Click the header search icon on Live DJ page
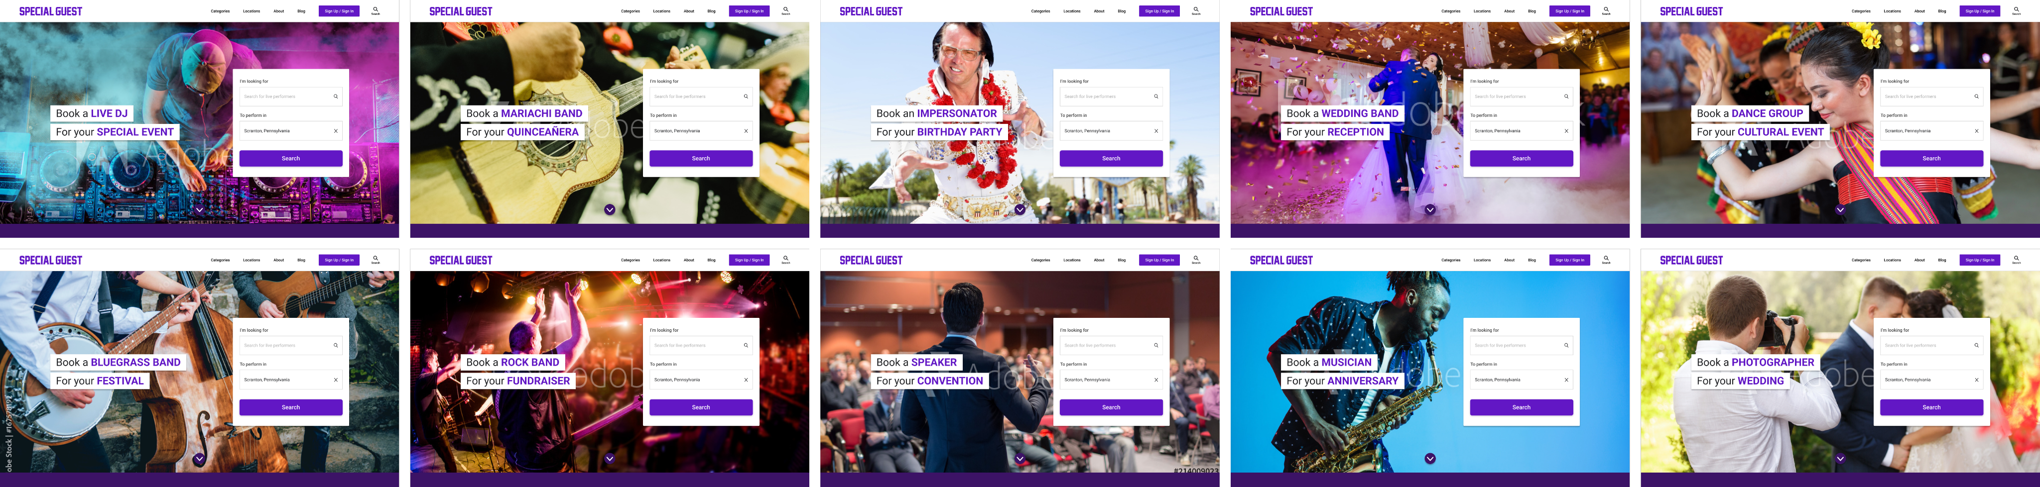Image resolution: width=2040 pixels, height=487 pixels. [x=376, y=10]
